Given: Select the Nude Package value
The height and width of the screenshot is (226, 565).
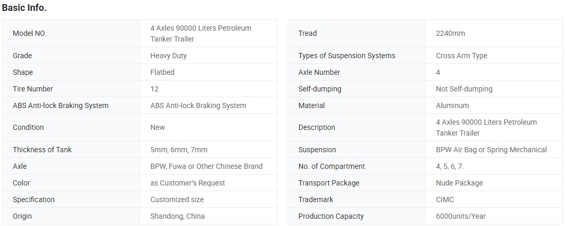Looking at the screenshot, I should coord(459,183).
